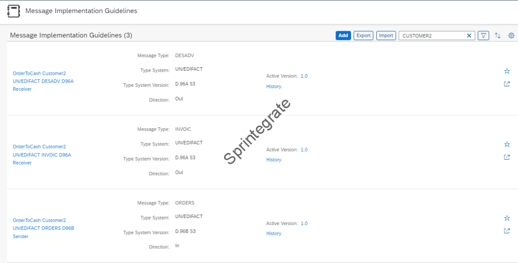Open table settings gear icon
The width and height of the screenshot is (518, 263).
511,36
